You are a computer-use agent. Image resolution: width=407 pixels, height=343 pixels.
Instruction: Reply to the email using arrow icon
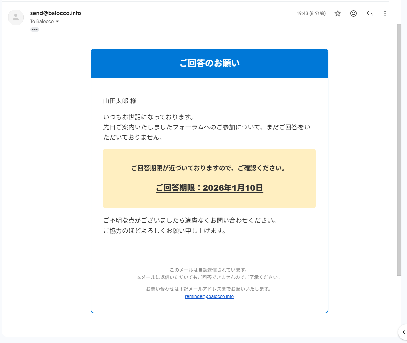pyautogui.click(x=369, y=13)
